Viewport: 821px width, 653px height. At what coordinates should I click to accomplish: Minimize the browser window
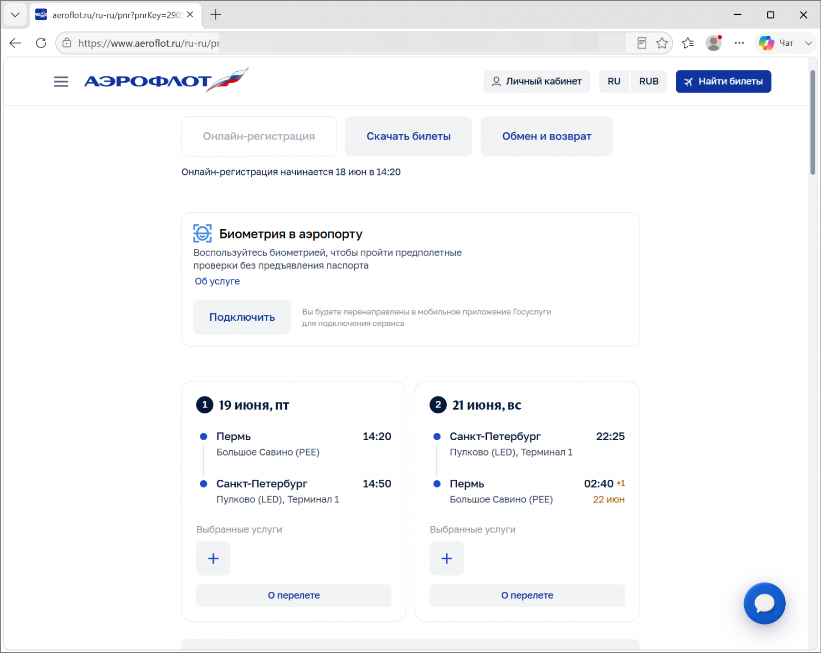[x=738, y=15]
